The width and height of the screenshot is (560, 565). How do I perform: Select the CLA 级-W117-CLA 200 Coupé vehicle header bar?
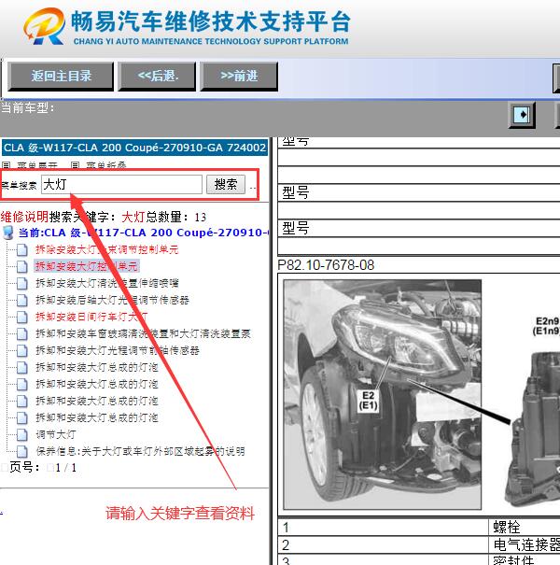tap(134, 148)
